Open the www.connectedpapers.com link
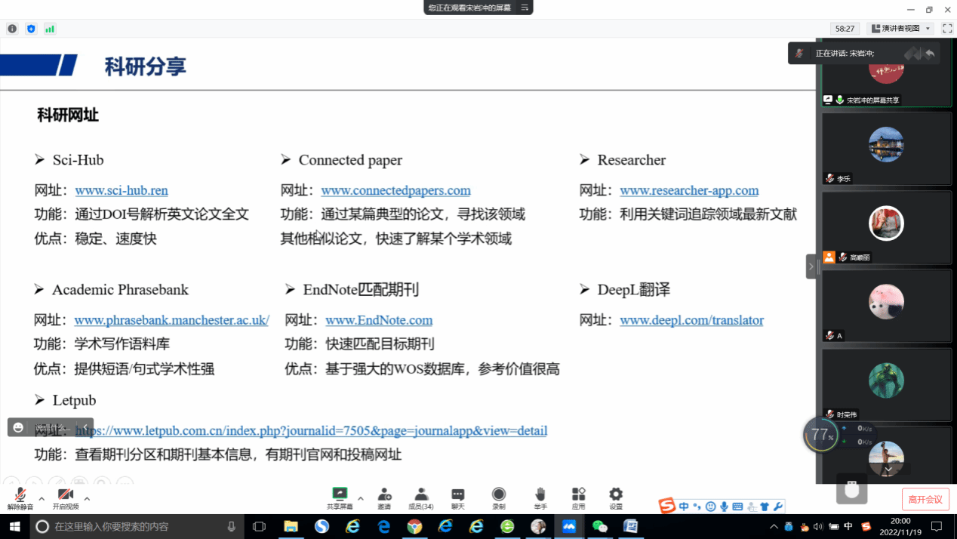The image size is (957, 539). (x=395, y=190)
